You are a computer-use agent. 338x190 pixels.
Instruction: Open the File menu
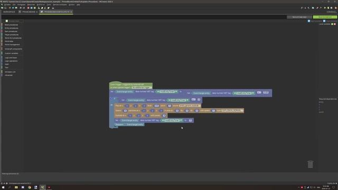point(14,5)
